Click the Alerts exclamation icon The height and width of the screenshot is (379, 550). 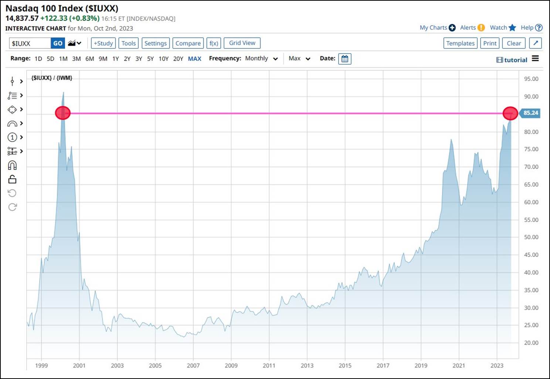(481, 28)
